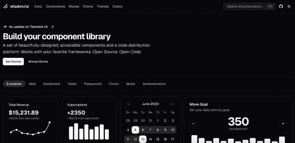Select day 31 in the calendar
This screenshot has width=295, height=143.
[x=150, y=121]
